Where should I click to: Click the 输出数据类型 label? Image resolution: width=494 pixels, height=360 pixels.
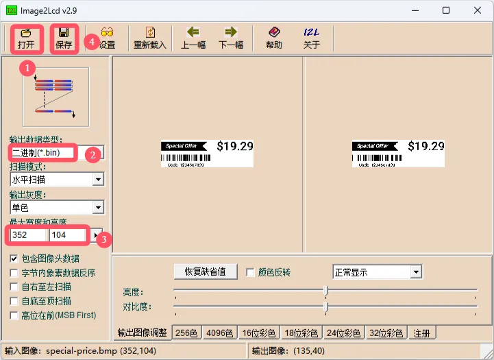point(36,139)
